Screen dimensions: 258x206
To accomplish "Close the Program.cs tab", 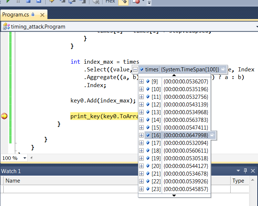I will [x=42, y=15].
